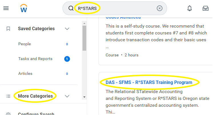The height and width of the screenshot is (115, 213).
Task: Expand the More Categories section
Action: (x=67, y=96)
